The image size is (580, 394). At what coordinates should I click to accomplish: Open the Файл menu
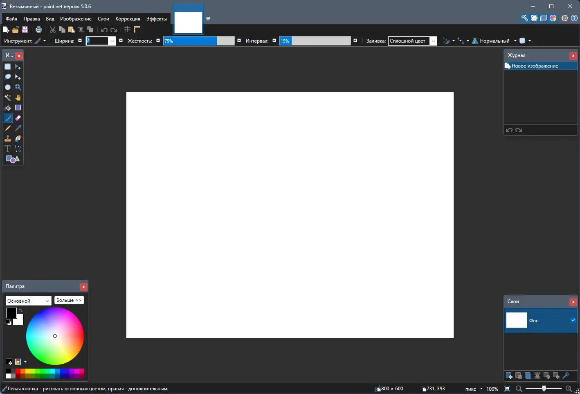pos(11,19)
